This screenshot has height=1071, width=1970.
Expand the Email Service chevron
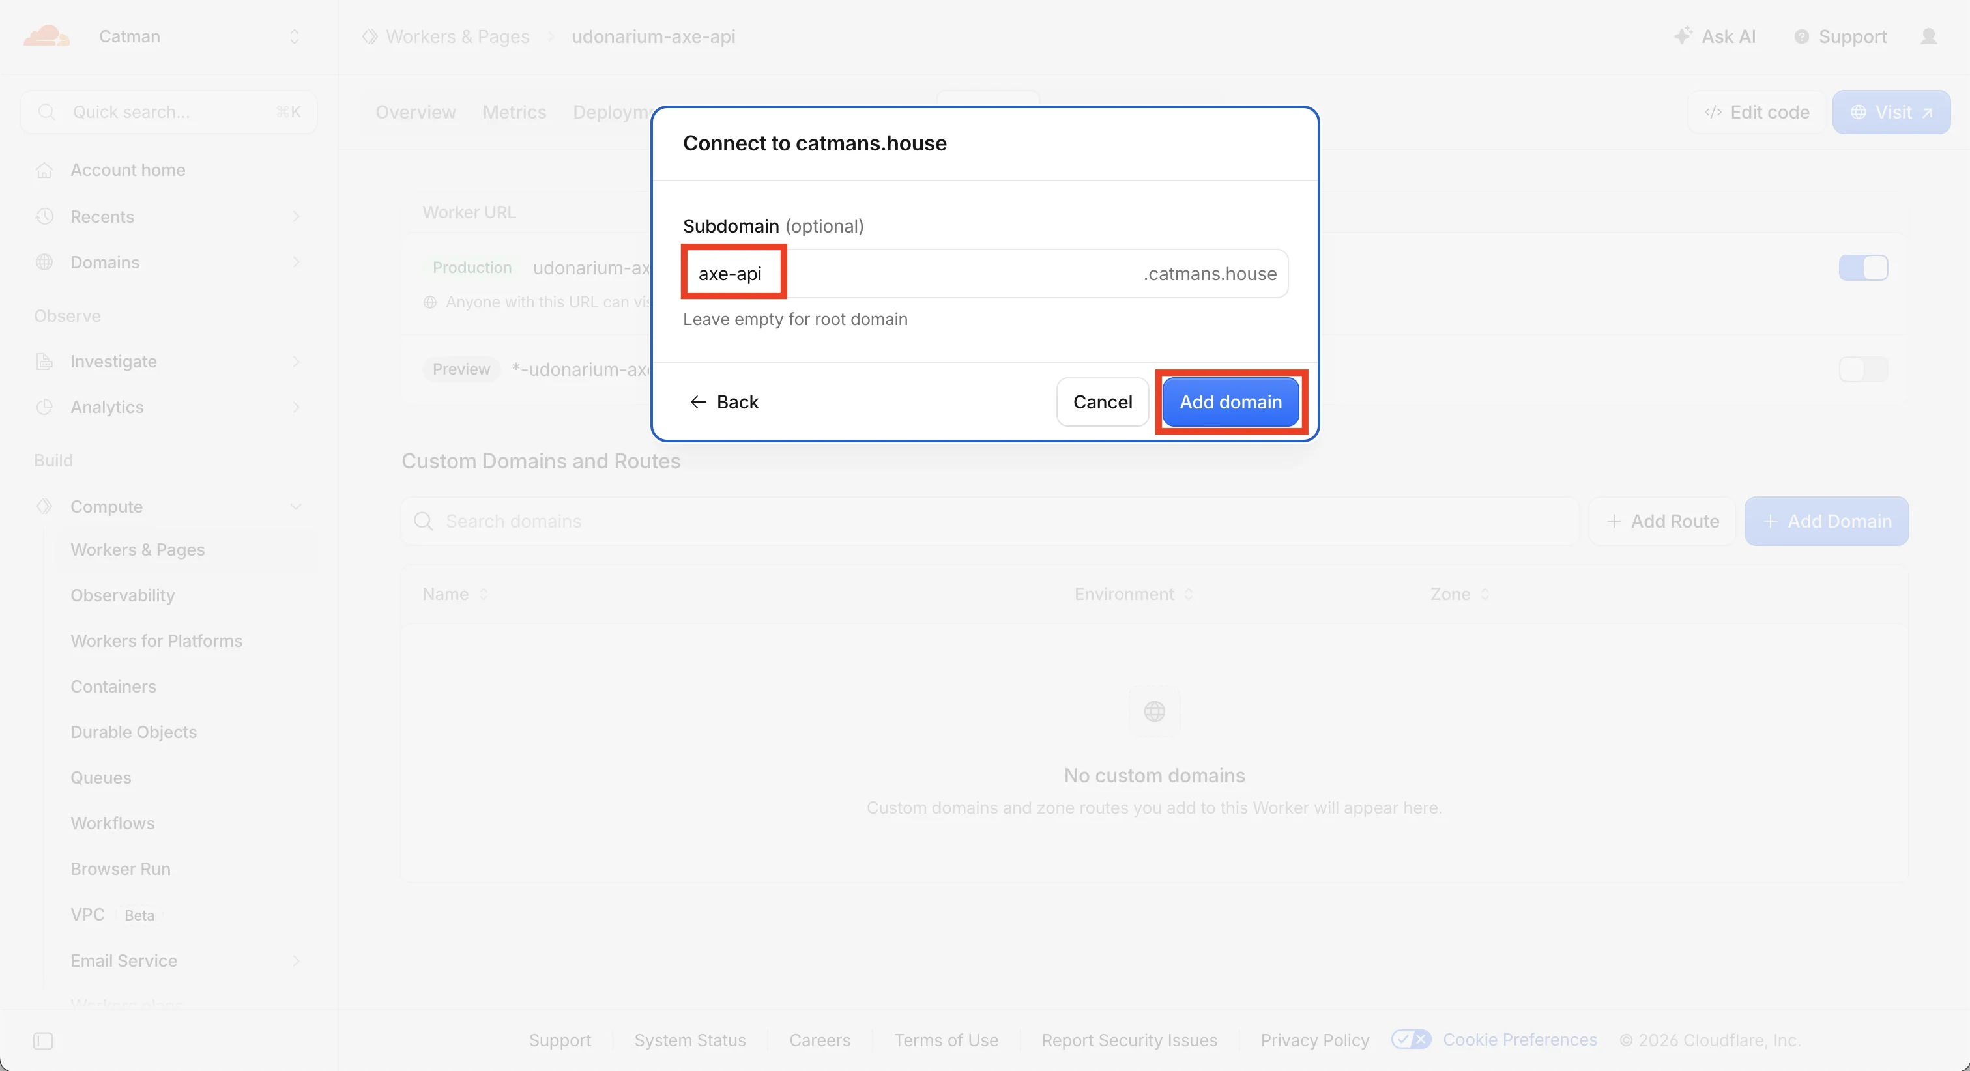296,961
